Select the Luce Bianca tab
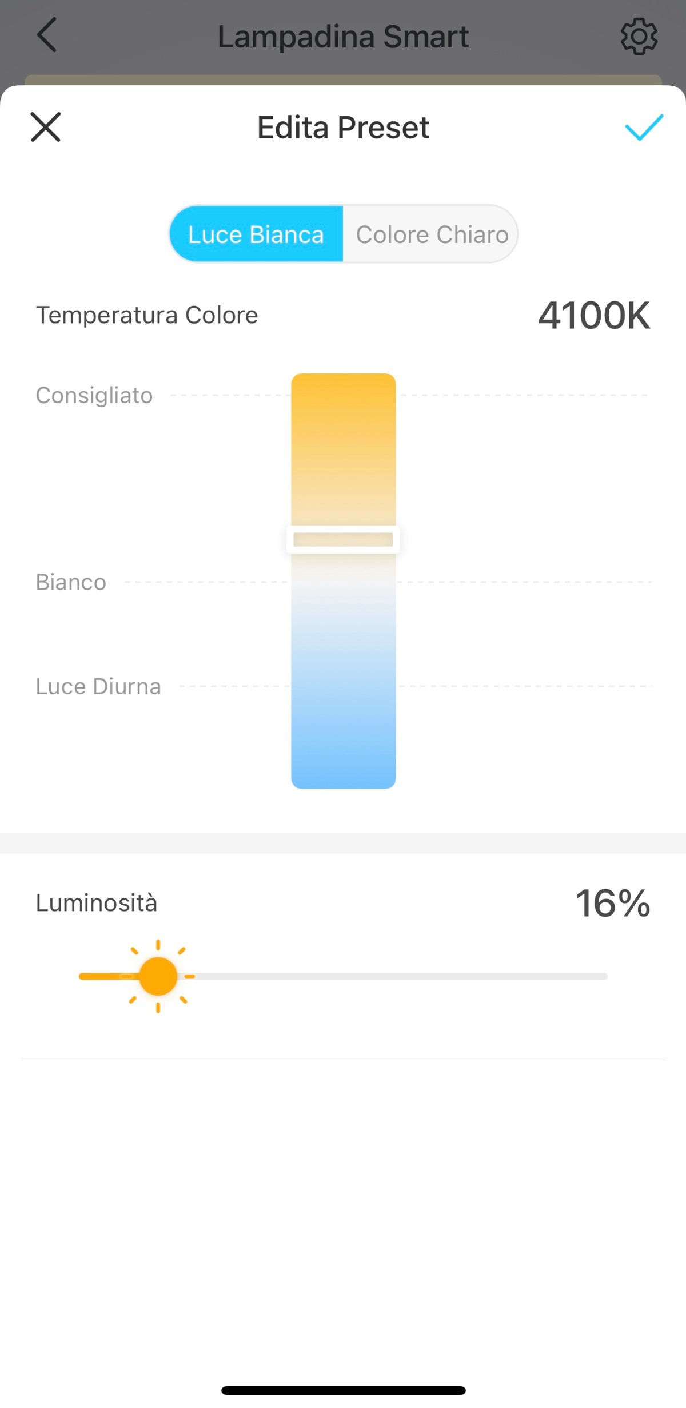Image resolution: width=686 pixels, height=1408 pixels. [256, 234]
